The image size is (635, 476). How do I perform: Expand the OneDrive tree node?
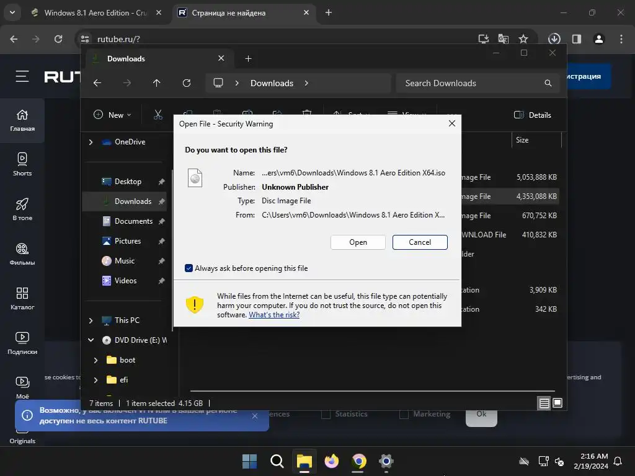pos(91,142)
